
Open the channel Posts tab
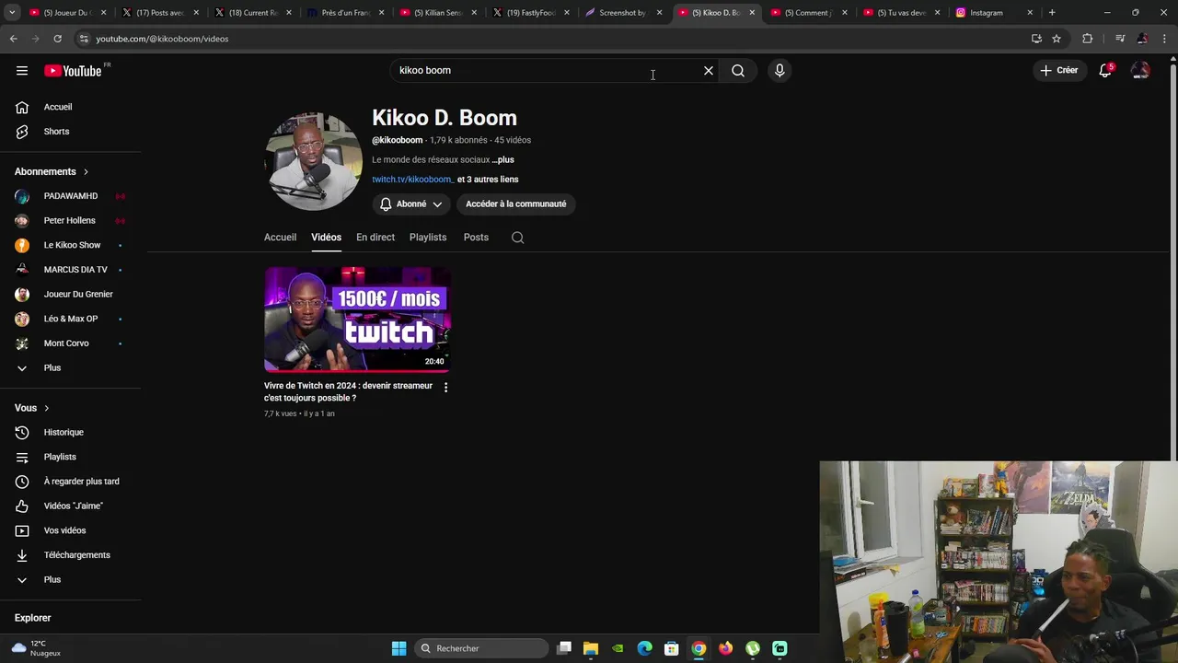click(476, 238)
